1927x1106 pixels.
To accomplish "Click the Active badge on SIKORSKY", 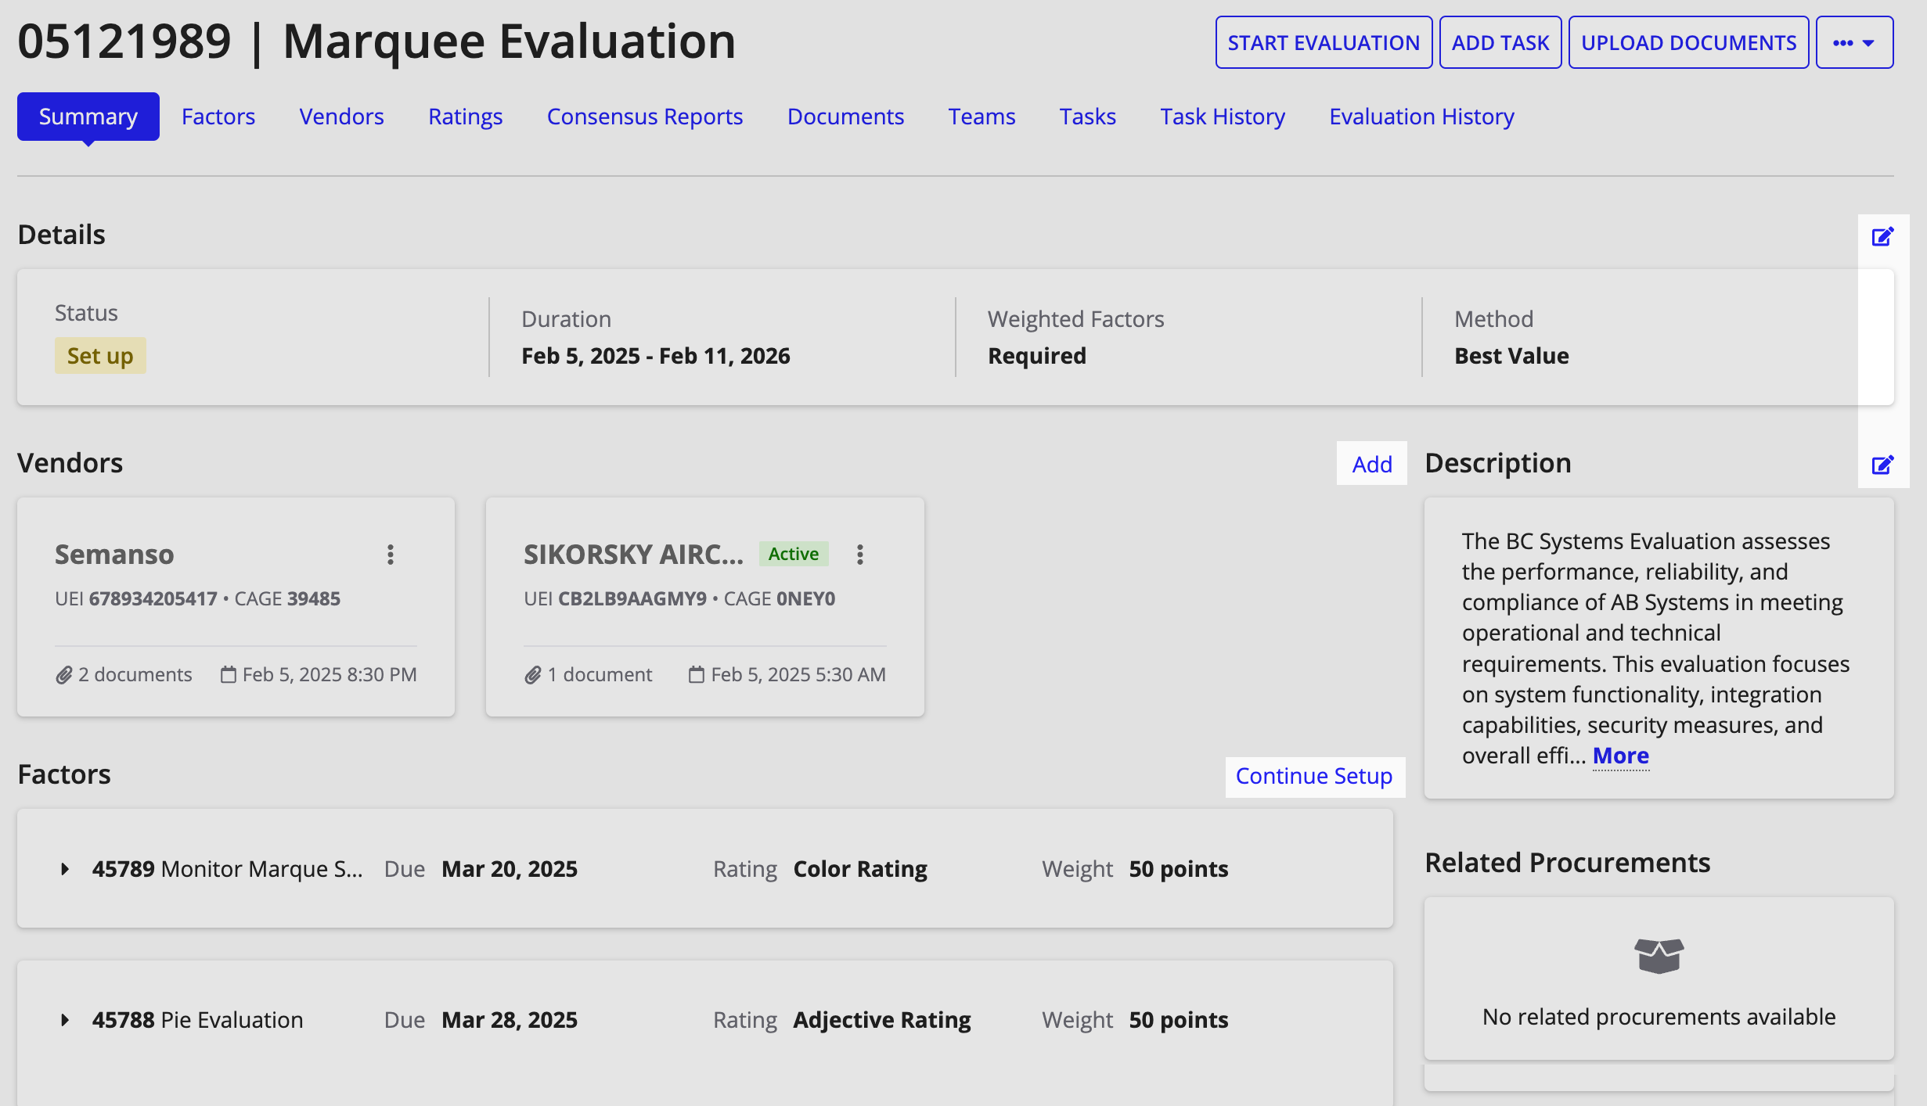I will 794,554.
